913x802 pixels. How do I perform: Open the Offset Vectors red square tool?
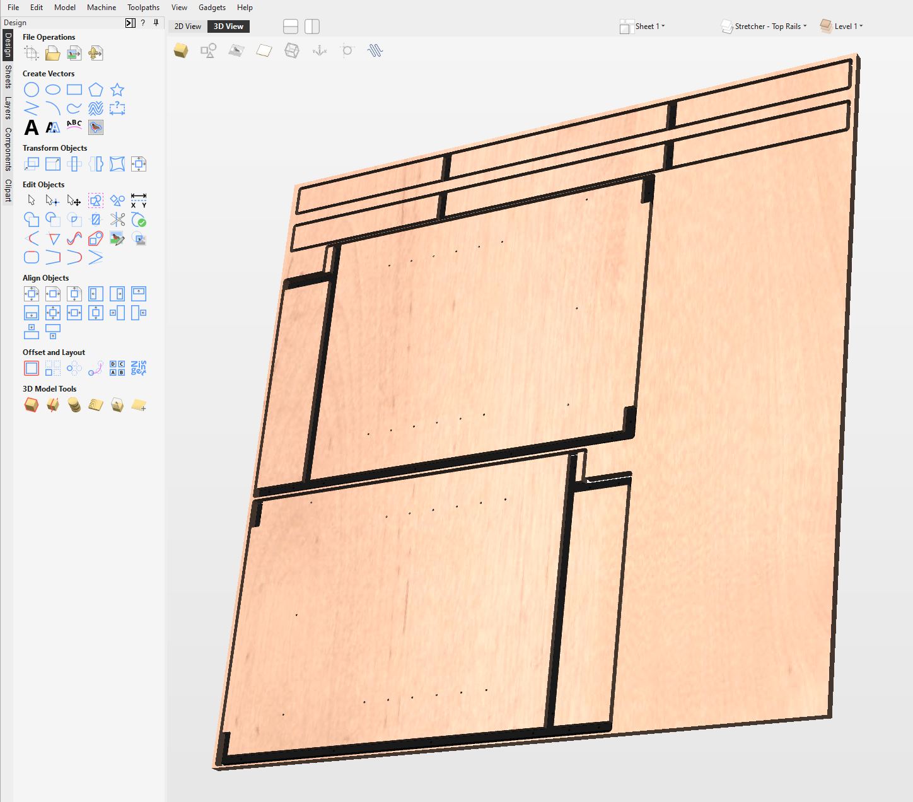32,368
